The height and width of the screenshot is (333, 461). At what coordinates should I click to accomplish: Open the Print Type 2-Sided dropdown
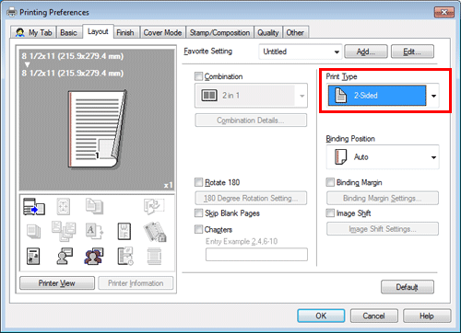383,96
